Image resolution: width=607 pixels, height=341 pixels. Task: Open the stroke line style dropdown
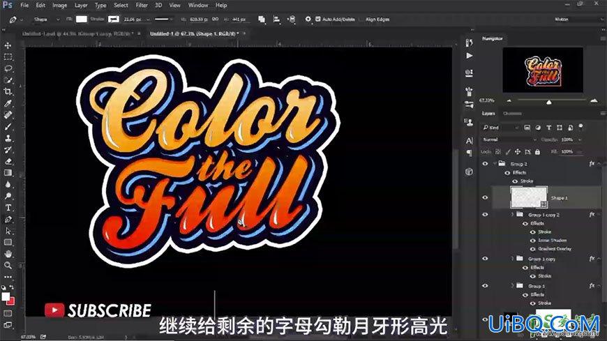tap(164, 19)
